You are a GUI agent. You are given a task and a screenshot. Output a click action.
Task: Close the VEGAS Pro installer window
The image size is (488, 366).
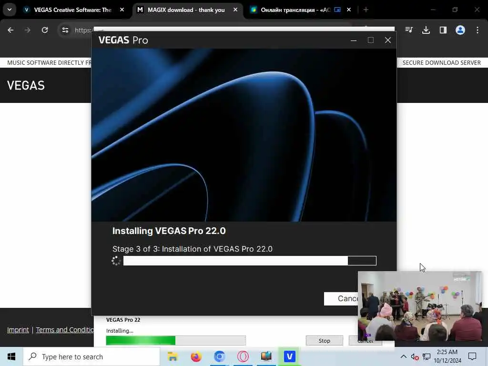388,40
